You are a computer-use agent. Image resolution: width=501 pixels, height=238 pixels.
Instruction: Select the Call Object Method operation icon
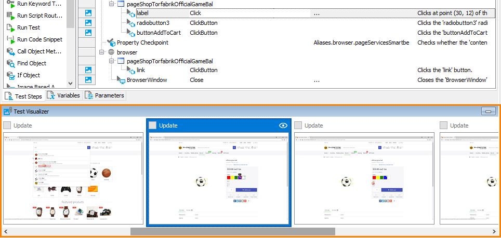point(11,51)
